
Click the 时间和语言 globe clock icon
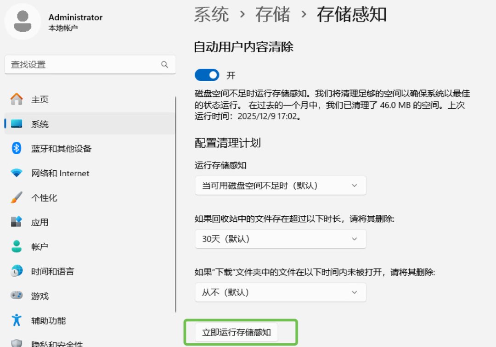coord(17,271)
